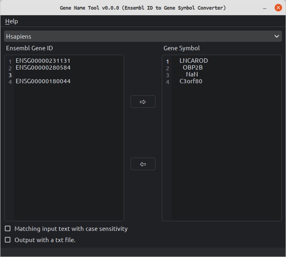Minimize the Gene Name Tool window
The image size is (286, 257).
(265, 8)
